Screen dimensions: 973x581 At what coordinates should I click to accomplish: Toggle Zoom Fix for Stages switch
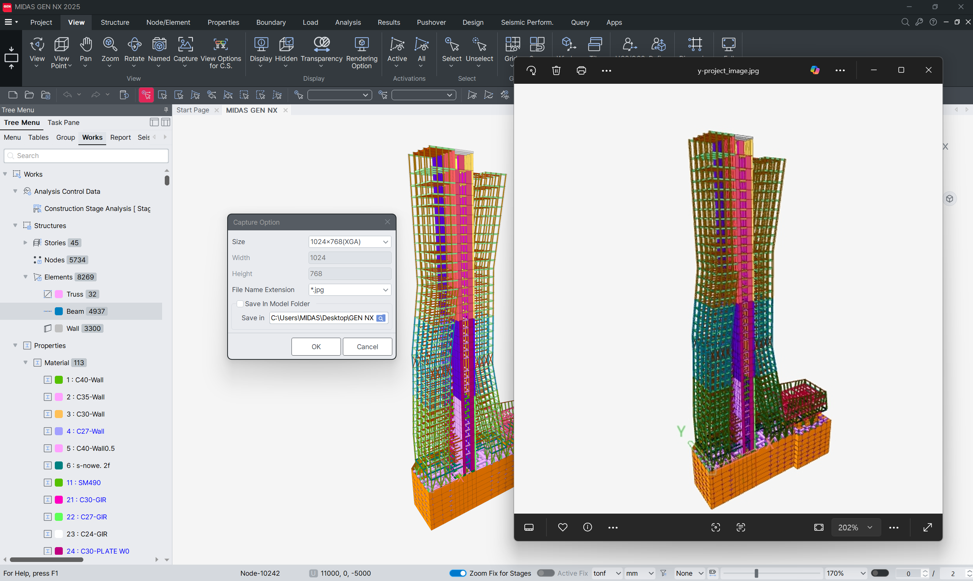[x=457, y=573]
